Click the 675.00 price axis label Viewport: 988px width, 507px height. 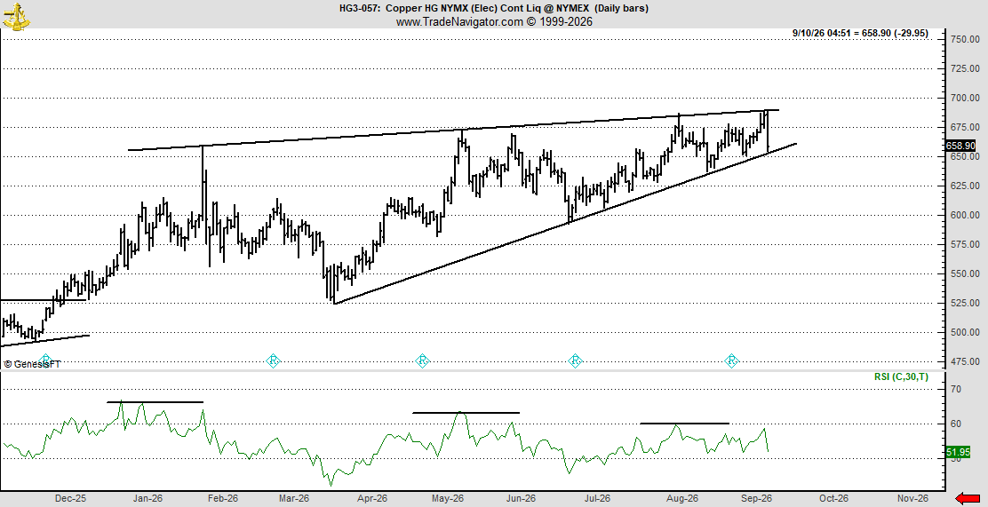pos(965,127)
